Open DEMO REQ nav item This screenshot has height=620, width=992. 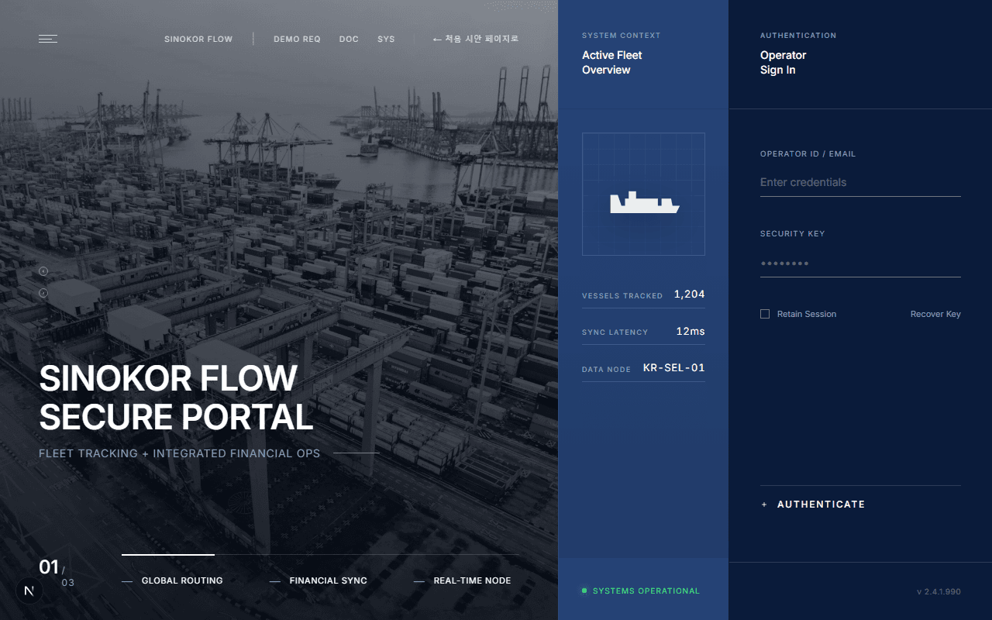[297, 39]
